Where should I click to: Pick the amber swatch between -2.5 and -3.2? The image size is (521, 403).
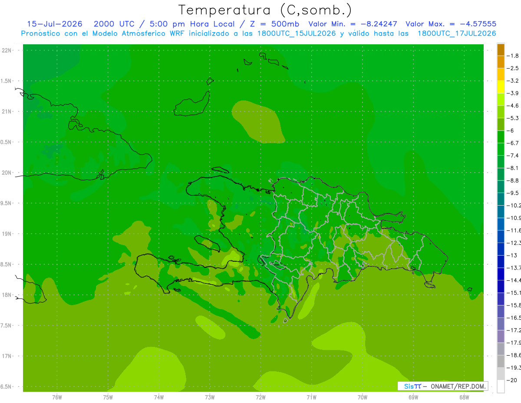click(x=501, y=75)
